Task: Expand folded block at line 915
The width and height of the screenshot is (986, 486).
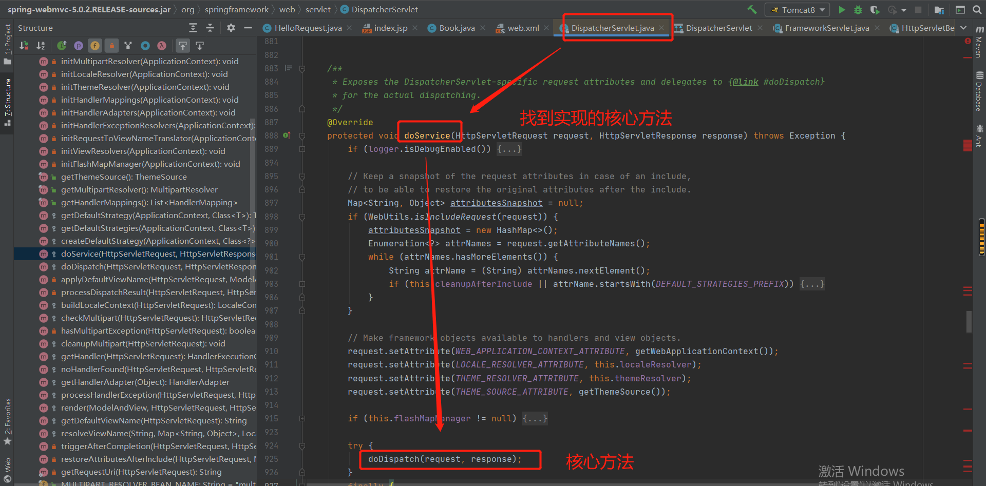Action: pos(302,418)
